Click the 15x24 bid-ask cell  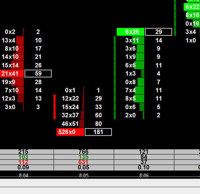70,107
